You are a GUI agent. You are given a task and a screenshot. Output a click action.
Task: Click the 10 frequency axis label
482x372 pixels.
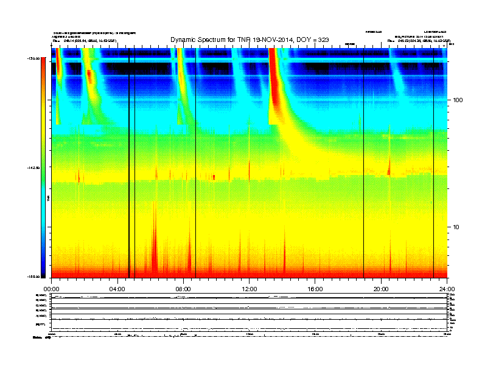[x=456, y=227]
